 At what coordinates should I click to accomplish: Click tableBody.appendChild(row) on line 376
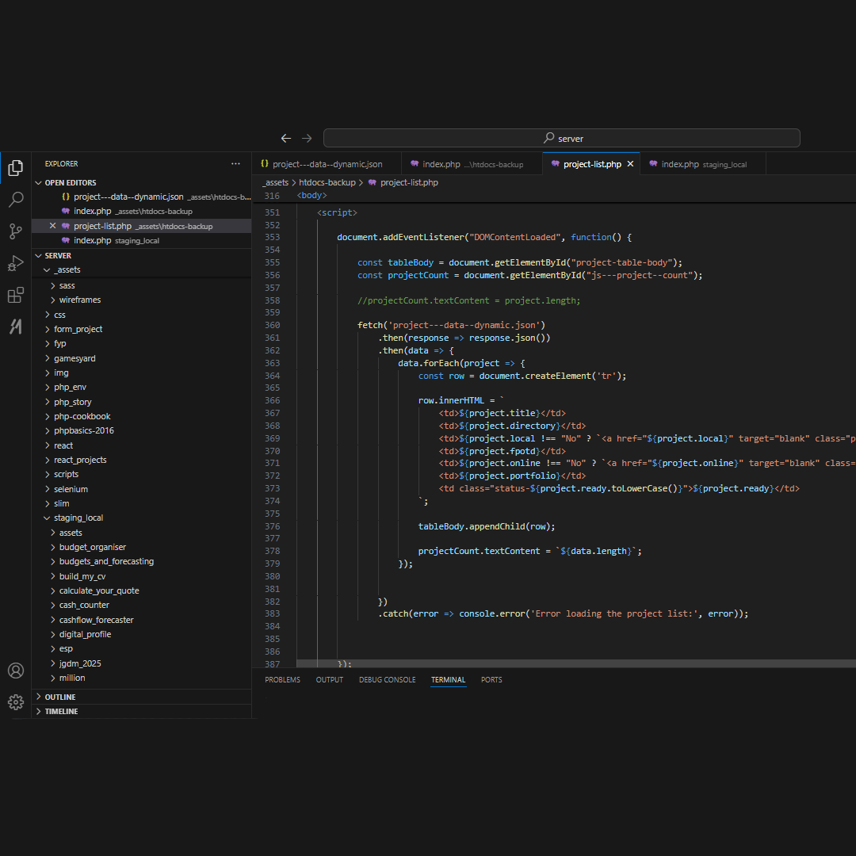point(487,527)
